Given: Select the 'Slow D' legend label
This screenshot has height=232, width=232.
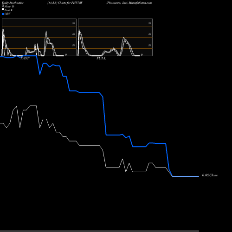Looking at the screenshot, I should [x=9, y=6].
